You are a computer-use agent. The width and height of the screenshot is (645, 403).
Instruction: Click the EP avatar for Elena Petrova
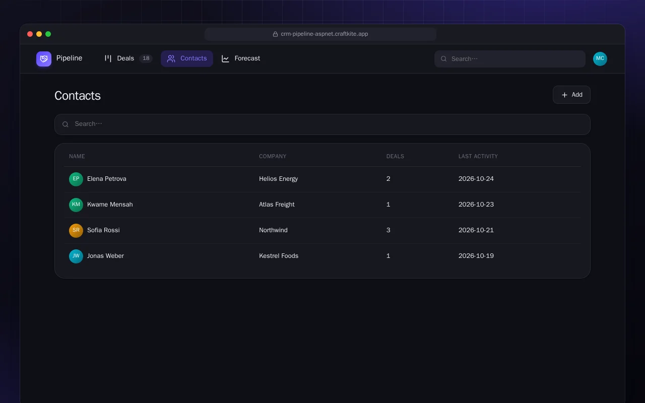coord(76,179)
